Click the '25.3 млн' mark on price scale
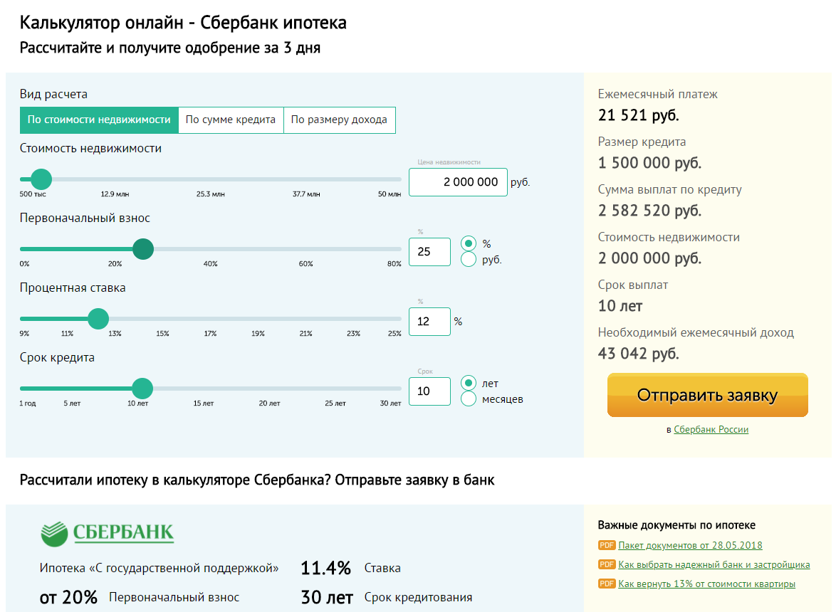Screen dimensions: 836x612 click(211, 194)
